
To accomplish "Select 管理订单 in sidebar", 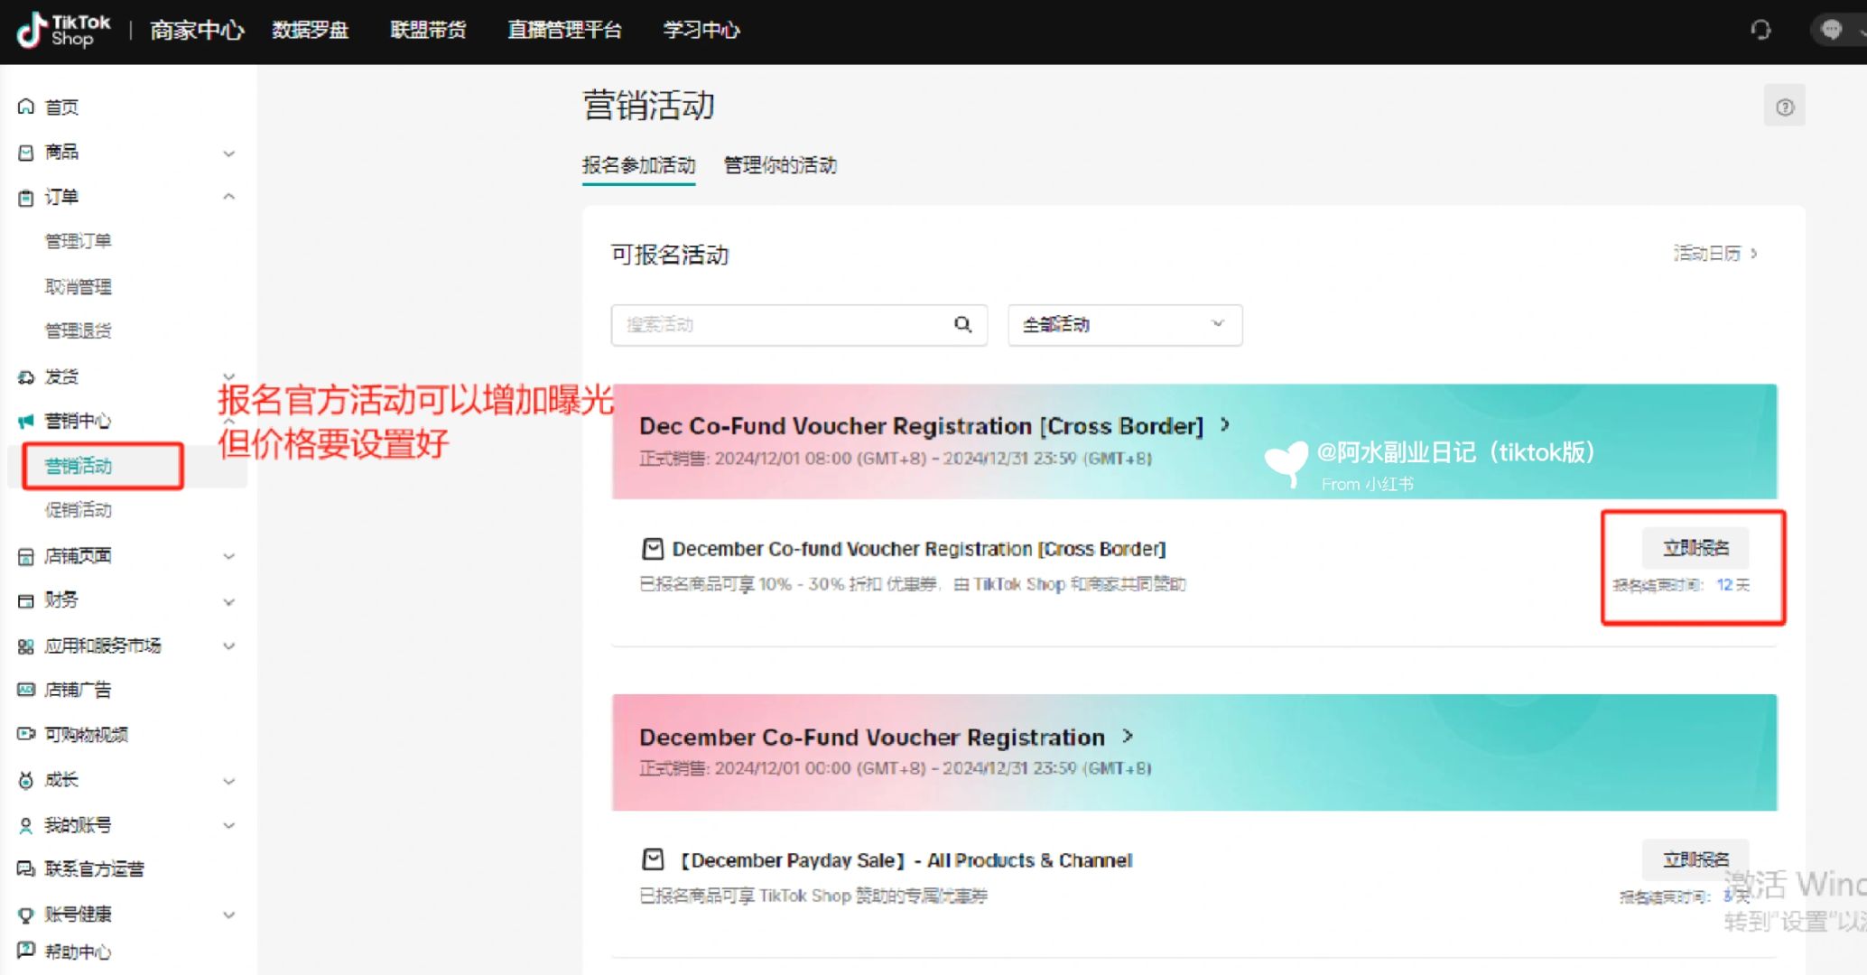I will [x=79, y=241].
